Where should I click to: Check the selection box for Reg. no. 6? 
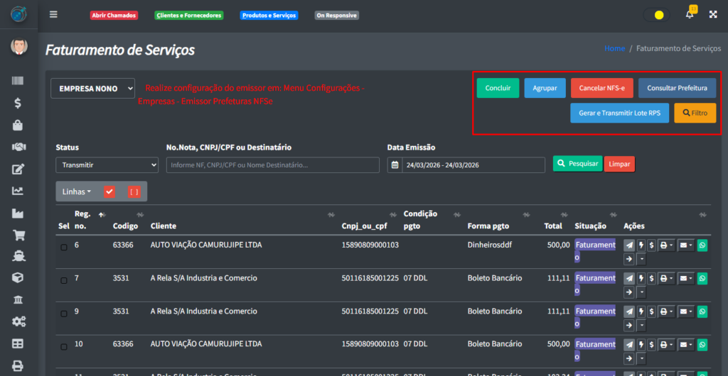(x=63, y=248)
